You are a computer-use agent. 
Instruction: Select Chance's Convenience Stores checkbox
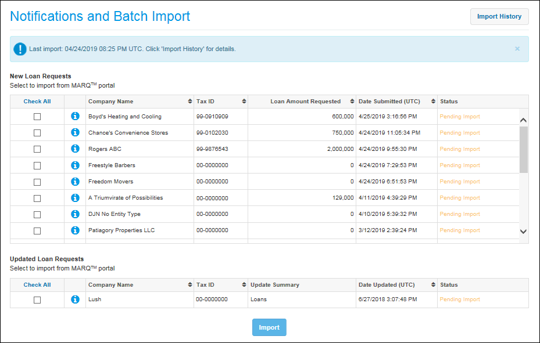37,133
